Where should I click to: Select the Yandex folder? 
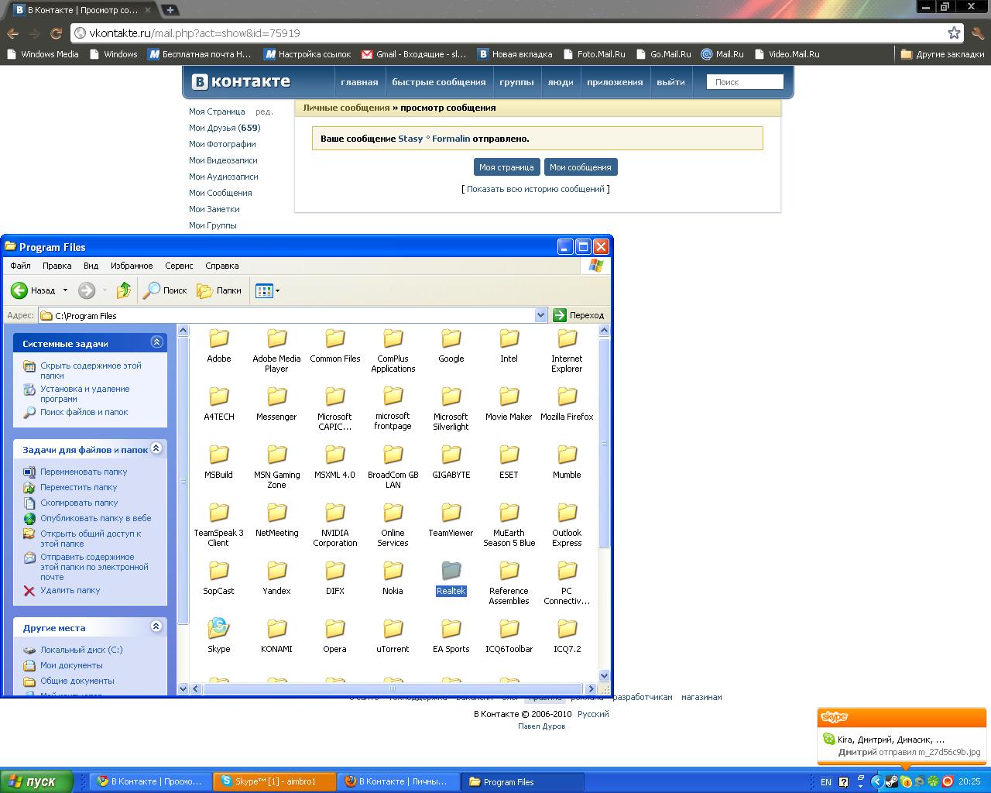pyautogui.click(x=276, y=578)
